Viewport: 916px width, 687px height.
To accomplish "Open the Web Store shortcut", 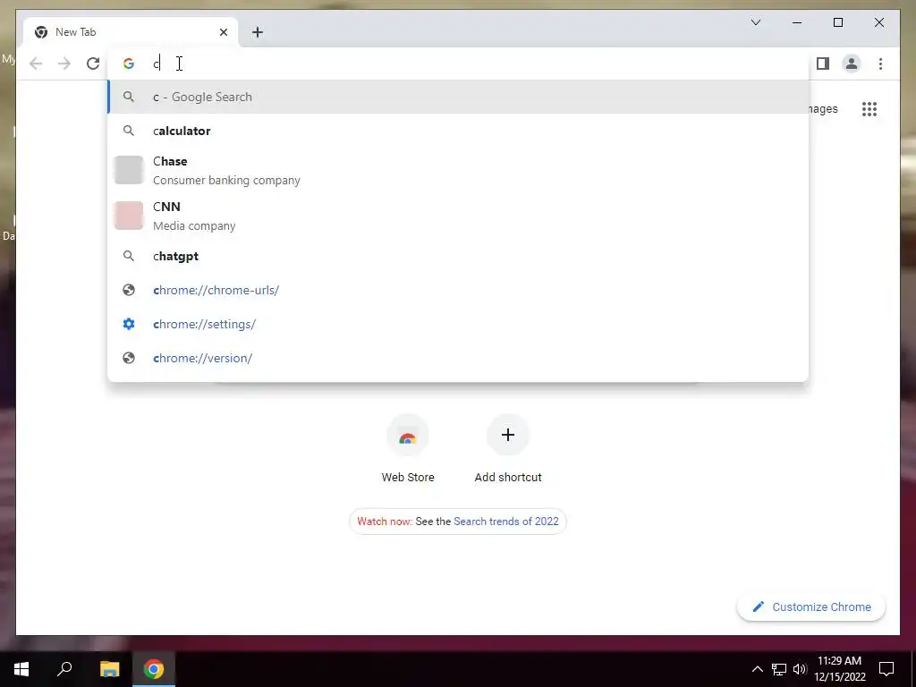I will click(408, 449).
